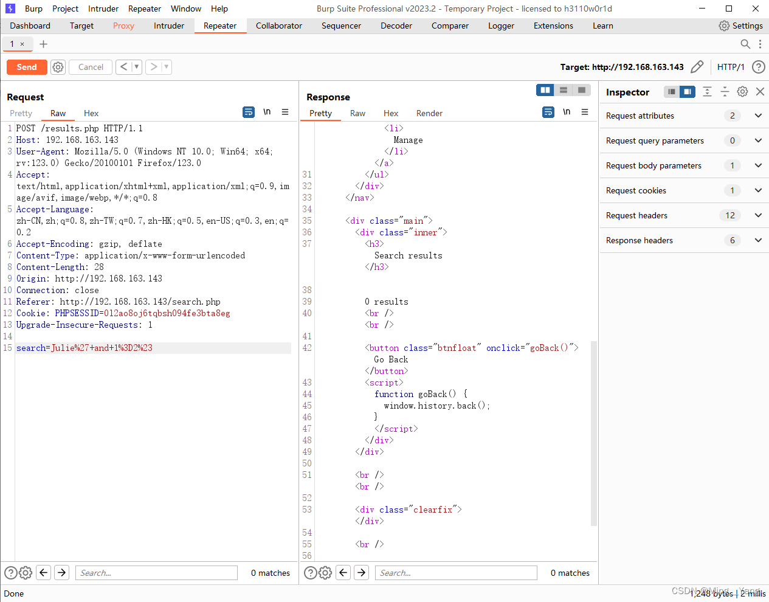Toggle response non-printable characters \n
Viewport: 769px width, 602px height.
(x=567, y=112)
